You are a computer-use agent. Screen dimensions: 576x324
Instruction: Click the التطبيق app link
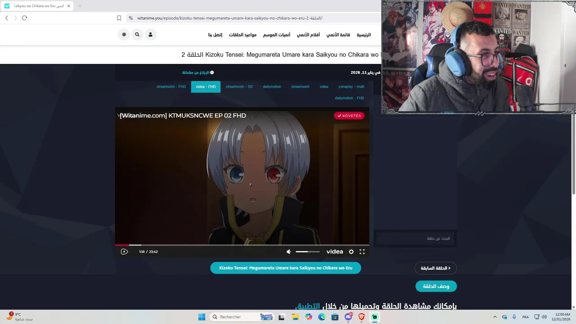tap(307, 306)
